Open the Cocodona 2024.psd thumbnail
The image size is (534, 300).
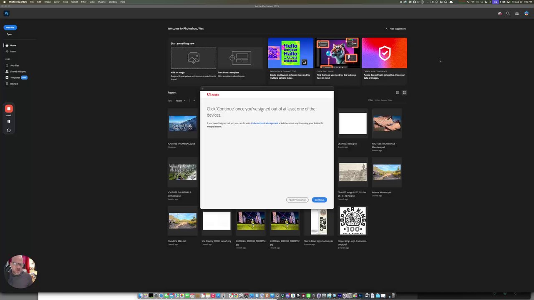(183, 221)
